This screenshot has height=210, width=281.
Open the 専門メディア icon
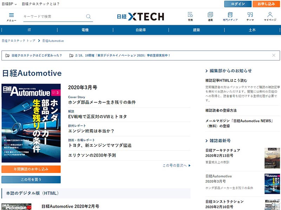(230, 16)
